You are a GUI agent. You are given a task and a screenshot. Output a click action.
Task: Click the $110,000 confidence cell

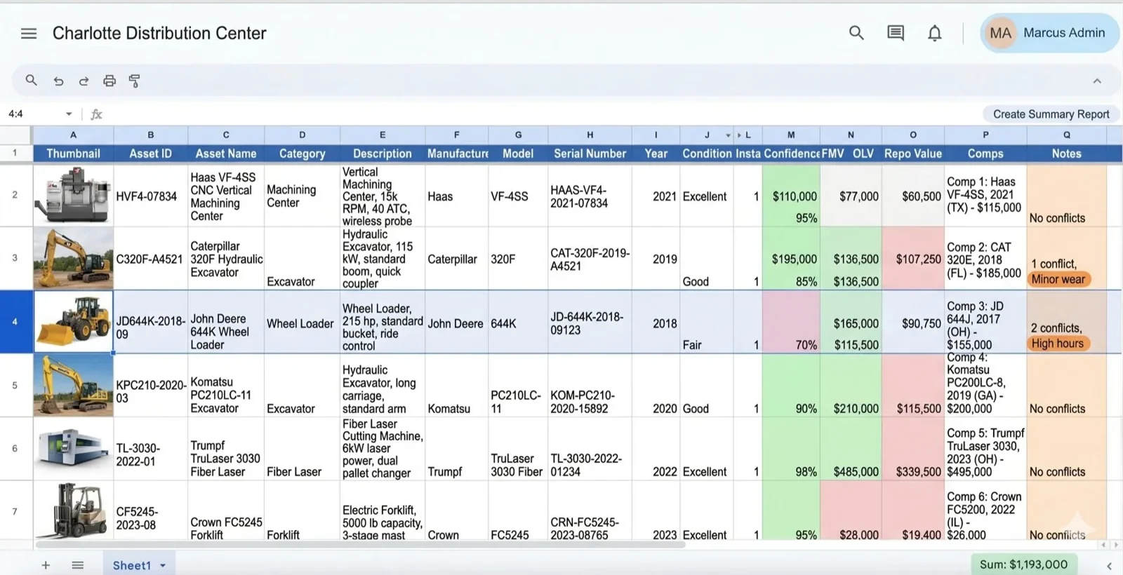791,195
